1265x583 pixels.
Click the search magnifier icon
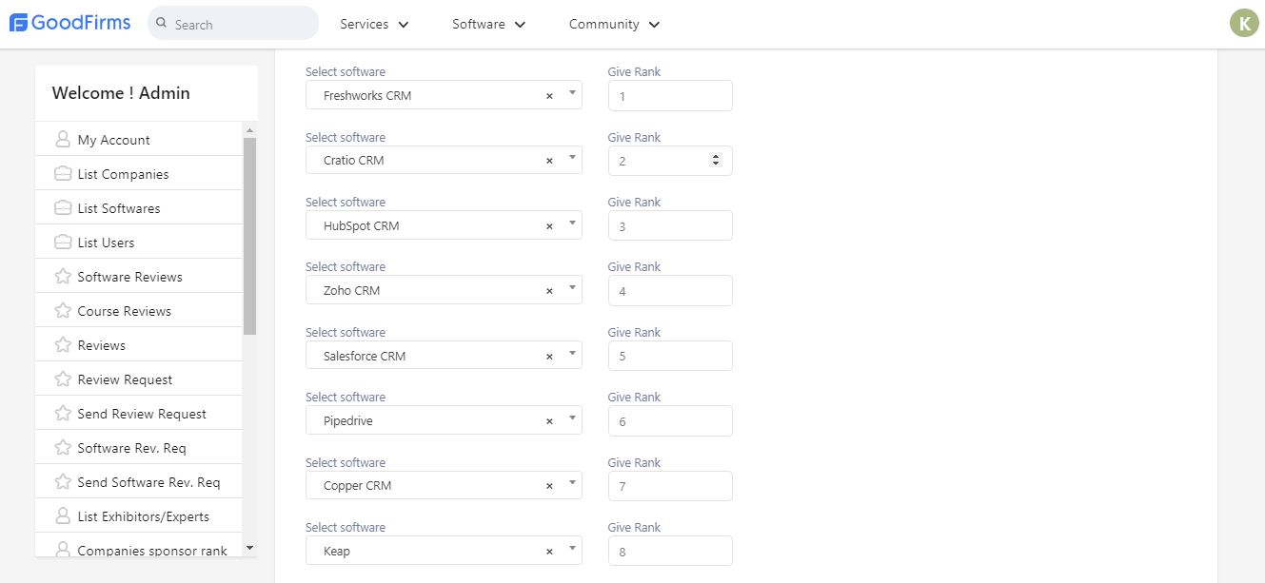click(x=162, y=23)
